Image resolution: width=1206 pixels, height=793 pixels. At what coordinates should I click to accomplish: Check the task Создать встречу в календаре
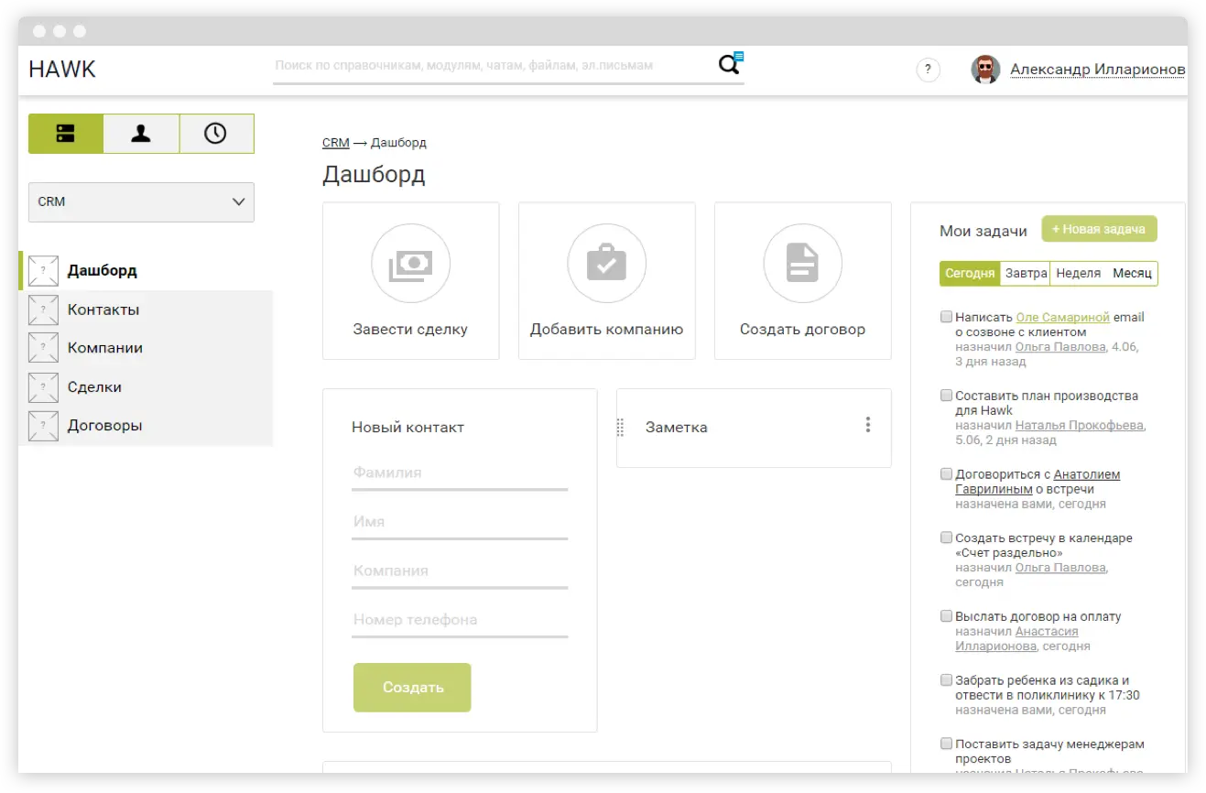tap(946, 538)
